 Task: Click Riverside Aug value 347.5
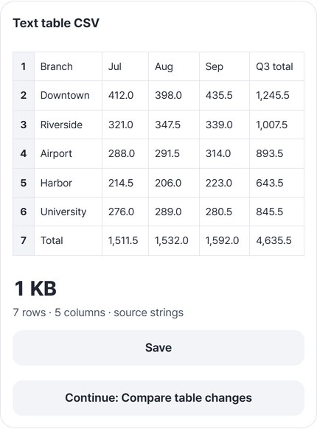tap(174, 125)
